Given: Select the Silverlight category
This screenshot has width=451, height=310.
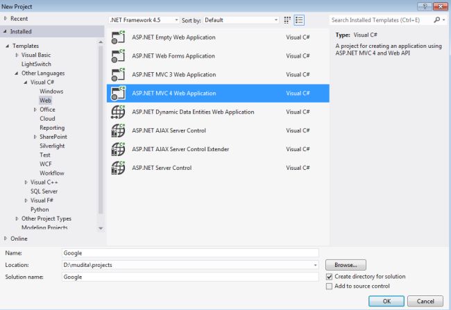Looking at the screenshot, I should pyautogui.click(x=52, y=146).
